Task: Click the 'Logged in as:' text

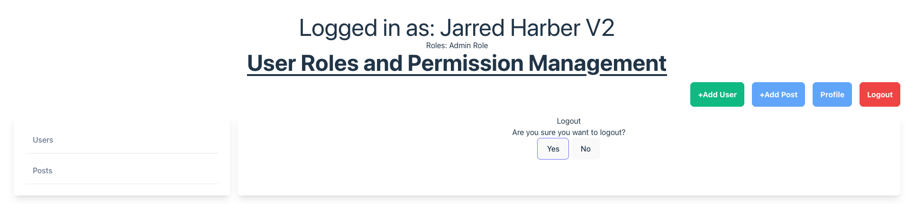Action: tap(367, 28)
